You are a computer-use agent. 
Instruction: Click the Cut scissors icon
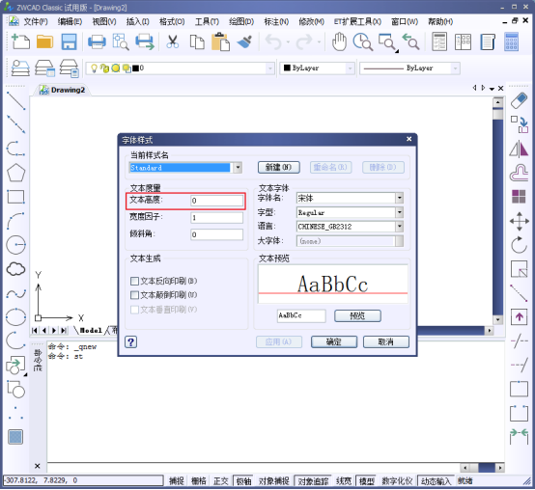point(172,42)
